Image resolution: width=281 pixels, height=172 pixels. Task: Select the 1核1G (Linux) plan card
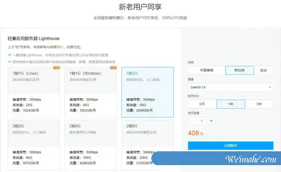coord(34,92)
